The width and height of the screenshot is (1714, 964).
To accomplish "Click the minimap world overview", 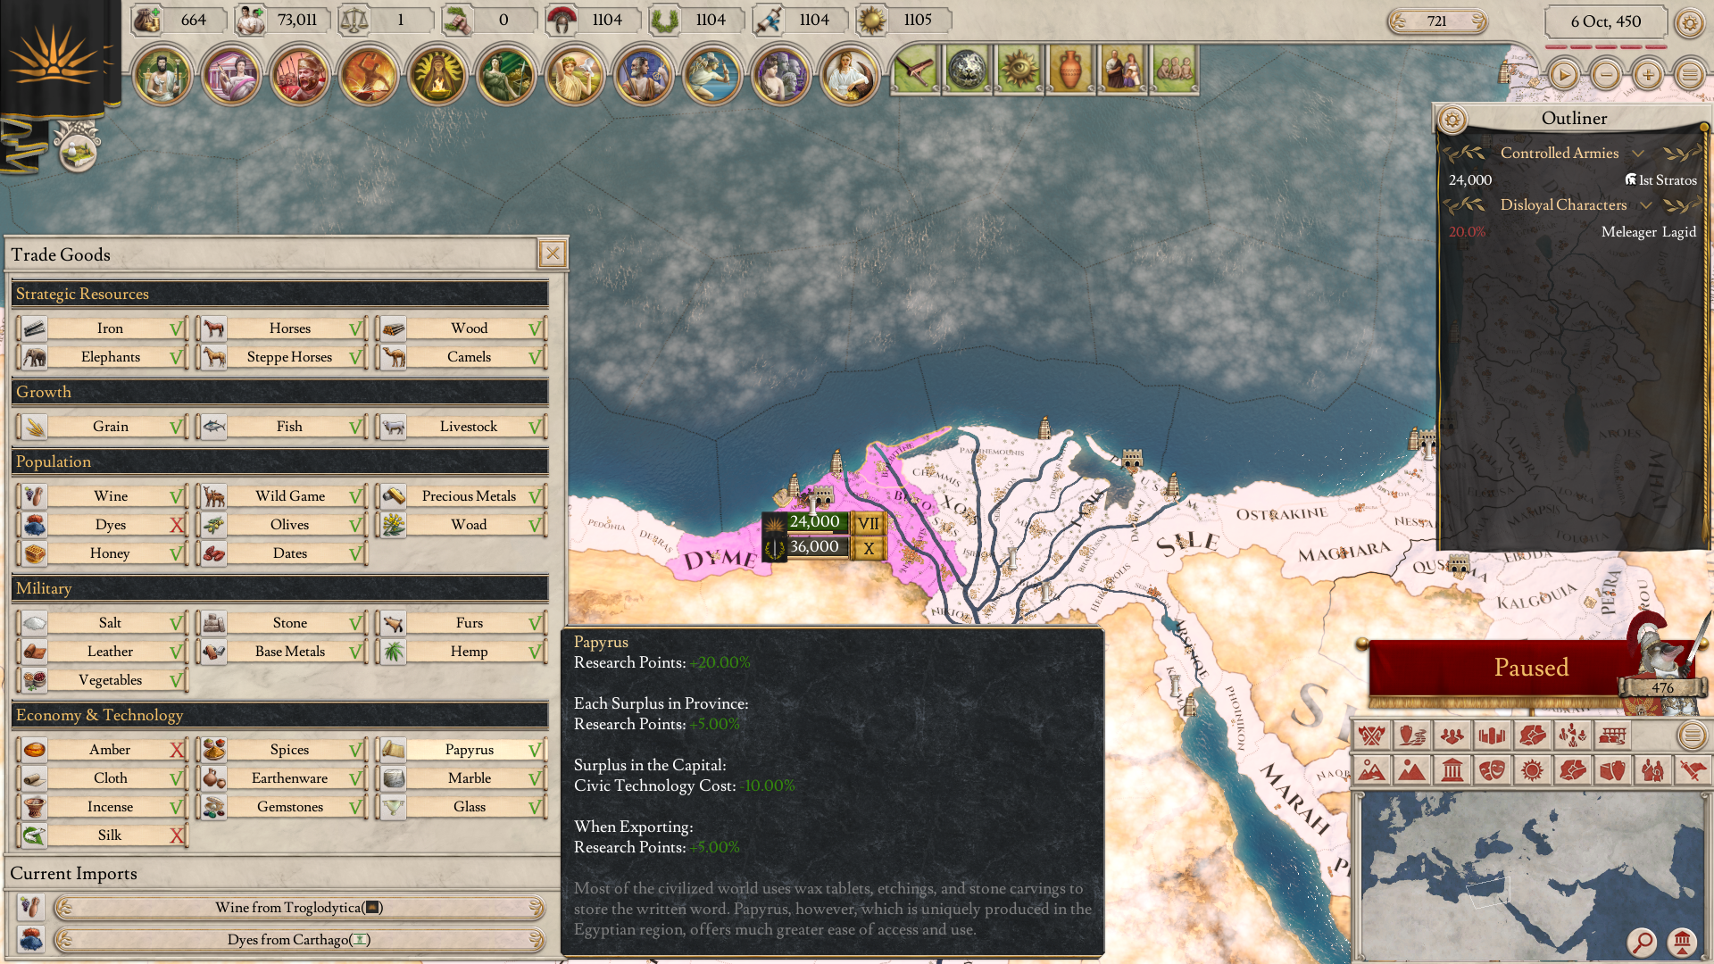I will (1531, 875).
